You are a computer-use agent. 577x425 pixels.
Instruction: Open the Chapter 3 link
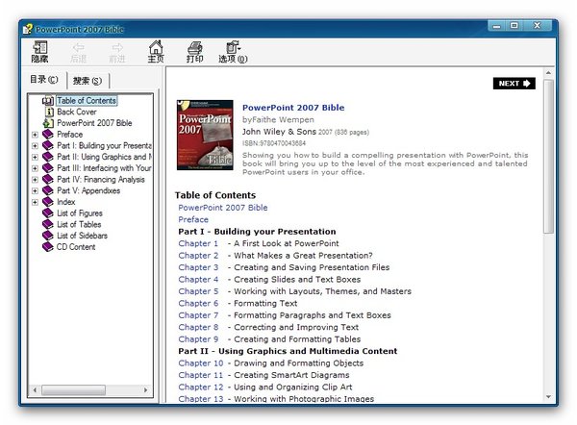pos(198,267)
